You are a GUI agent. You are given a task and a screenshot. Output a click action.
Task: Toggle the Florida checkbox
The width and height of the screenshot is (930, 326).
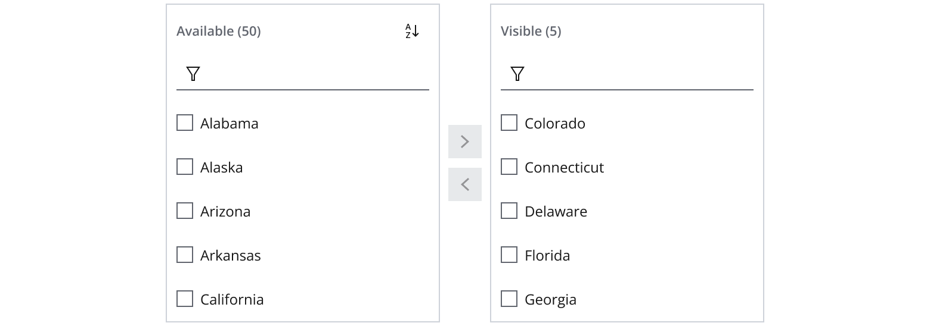[x=509, y=255]
